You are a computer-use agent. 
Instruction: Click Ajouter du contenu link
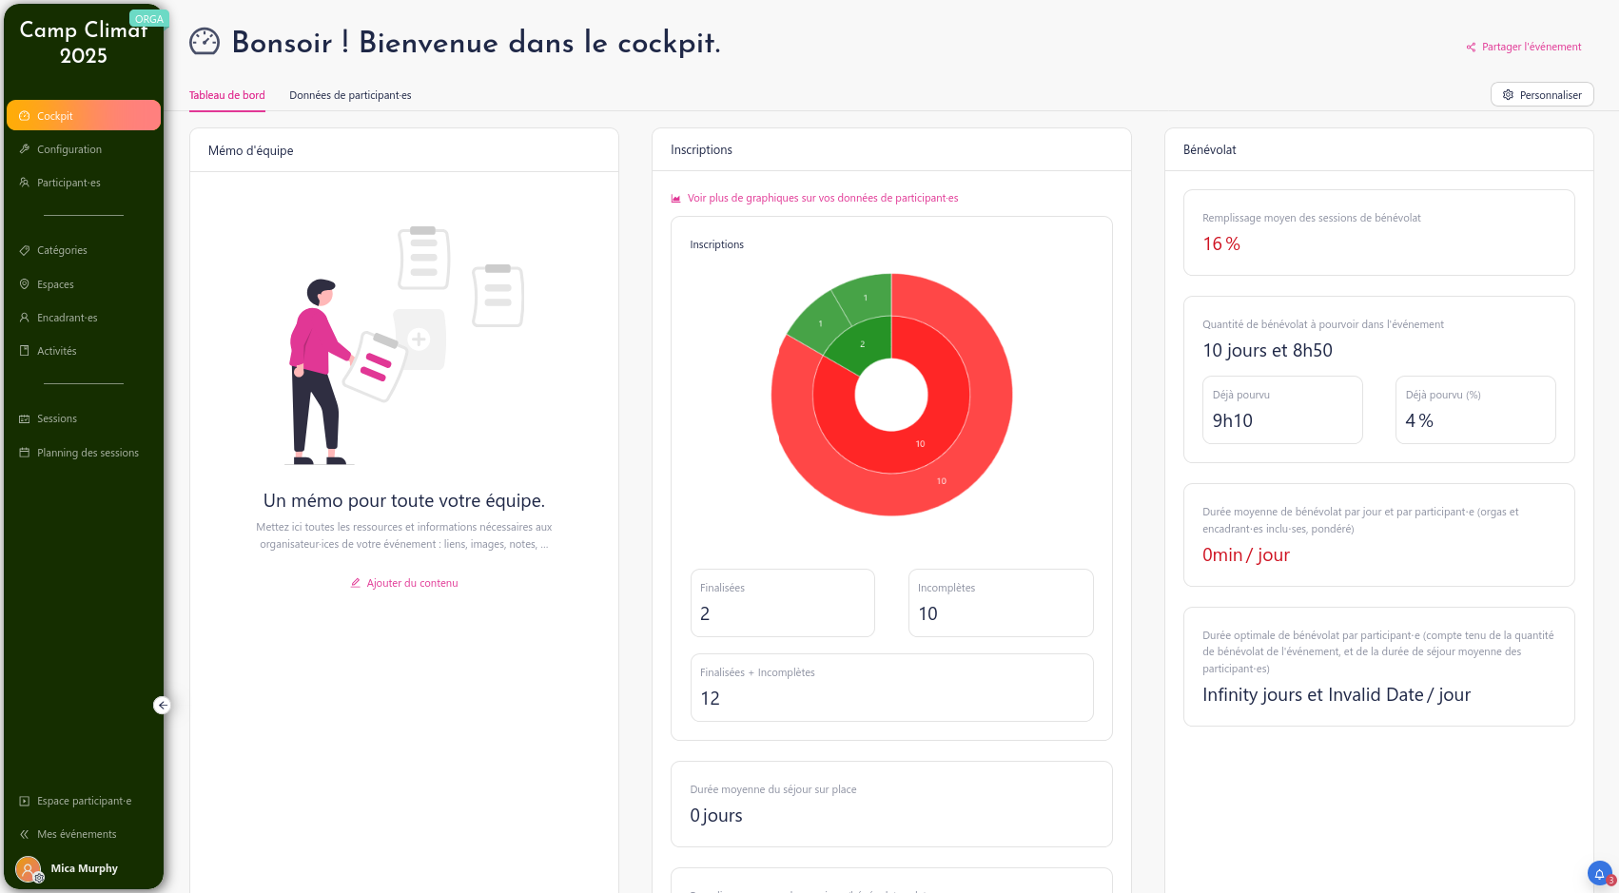pyautogui.click(x=412, y=583)
